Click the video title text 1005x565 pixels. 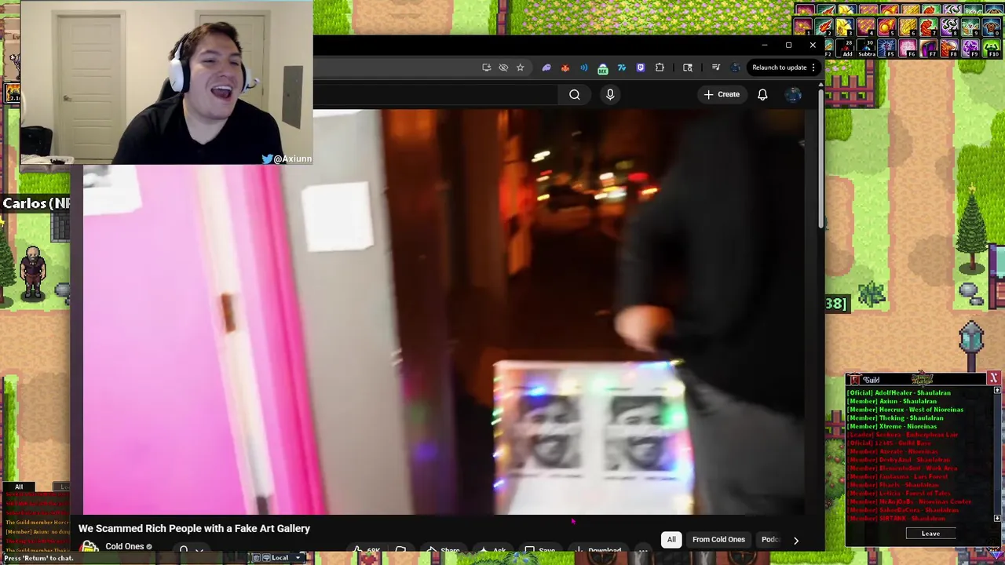(x=194, y=529)
